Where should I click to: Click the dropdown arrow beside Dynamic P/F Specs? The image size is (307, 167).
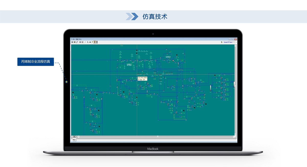pyautogui.click(x=236, y=42)
